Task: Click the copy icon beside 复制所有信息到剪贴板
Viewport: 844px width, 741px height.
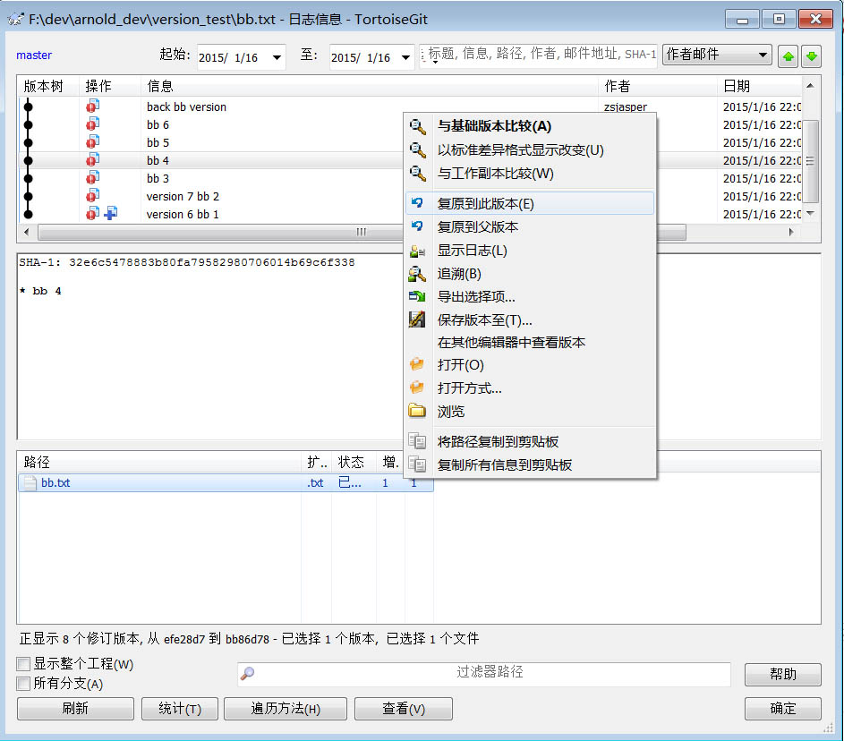Action: click(x=417, y=464)
